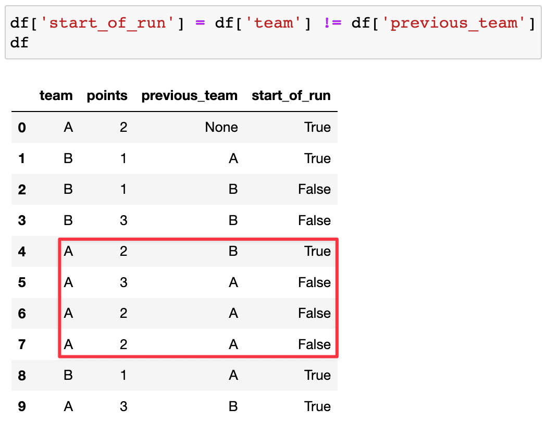Click row index 9
Viewport: 546px width, 421px height.
click(x=22, y=406)
